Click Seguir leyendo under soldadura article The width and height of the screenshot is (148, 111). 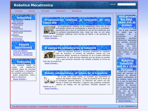click(x=52, y=63)
